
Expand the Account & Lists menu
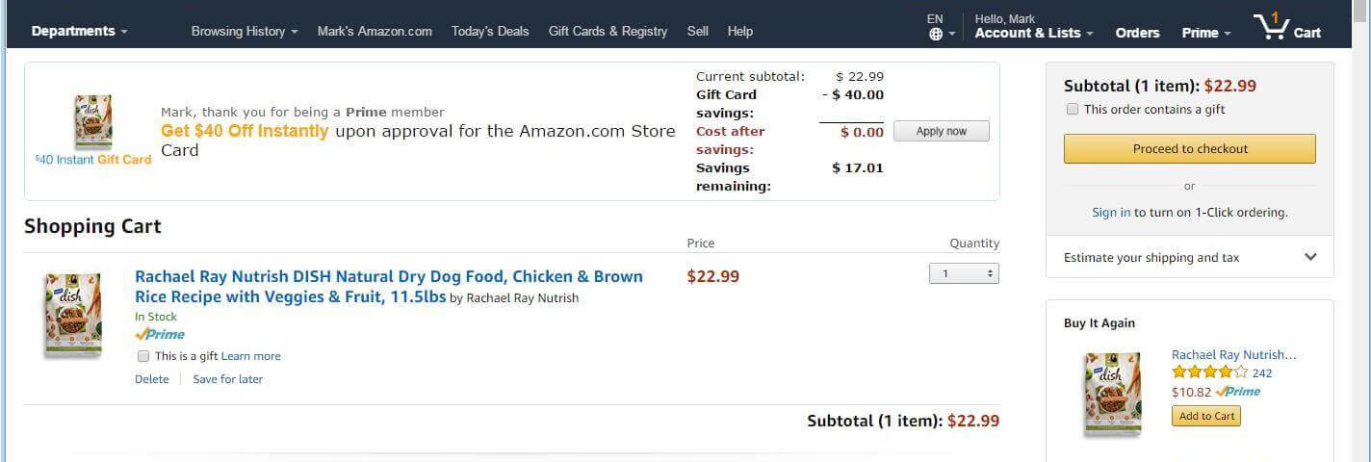pos(1034,33)
